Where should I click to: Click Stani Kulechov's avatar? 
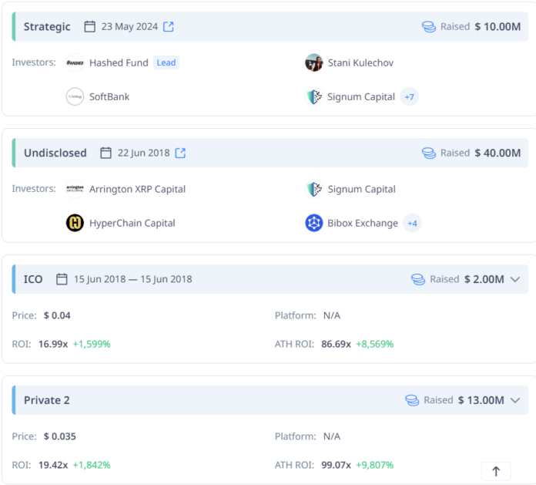point(313,63)
